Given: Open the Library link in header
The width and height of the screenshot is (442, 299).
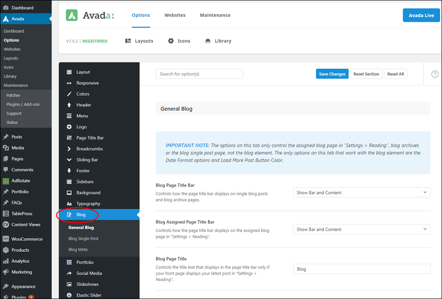Looking at the screenshot, I should click(223, 41).
